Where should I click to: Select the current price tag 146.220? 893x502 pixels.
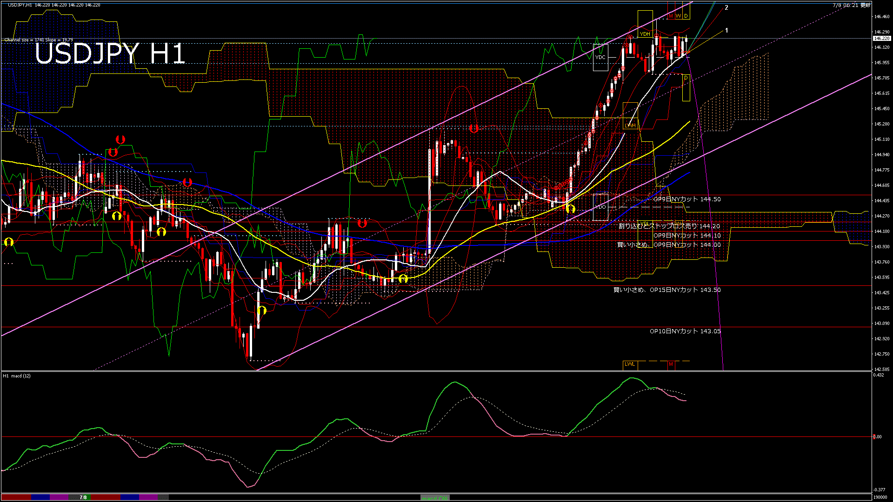tap(881, 39)
